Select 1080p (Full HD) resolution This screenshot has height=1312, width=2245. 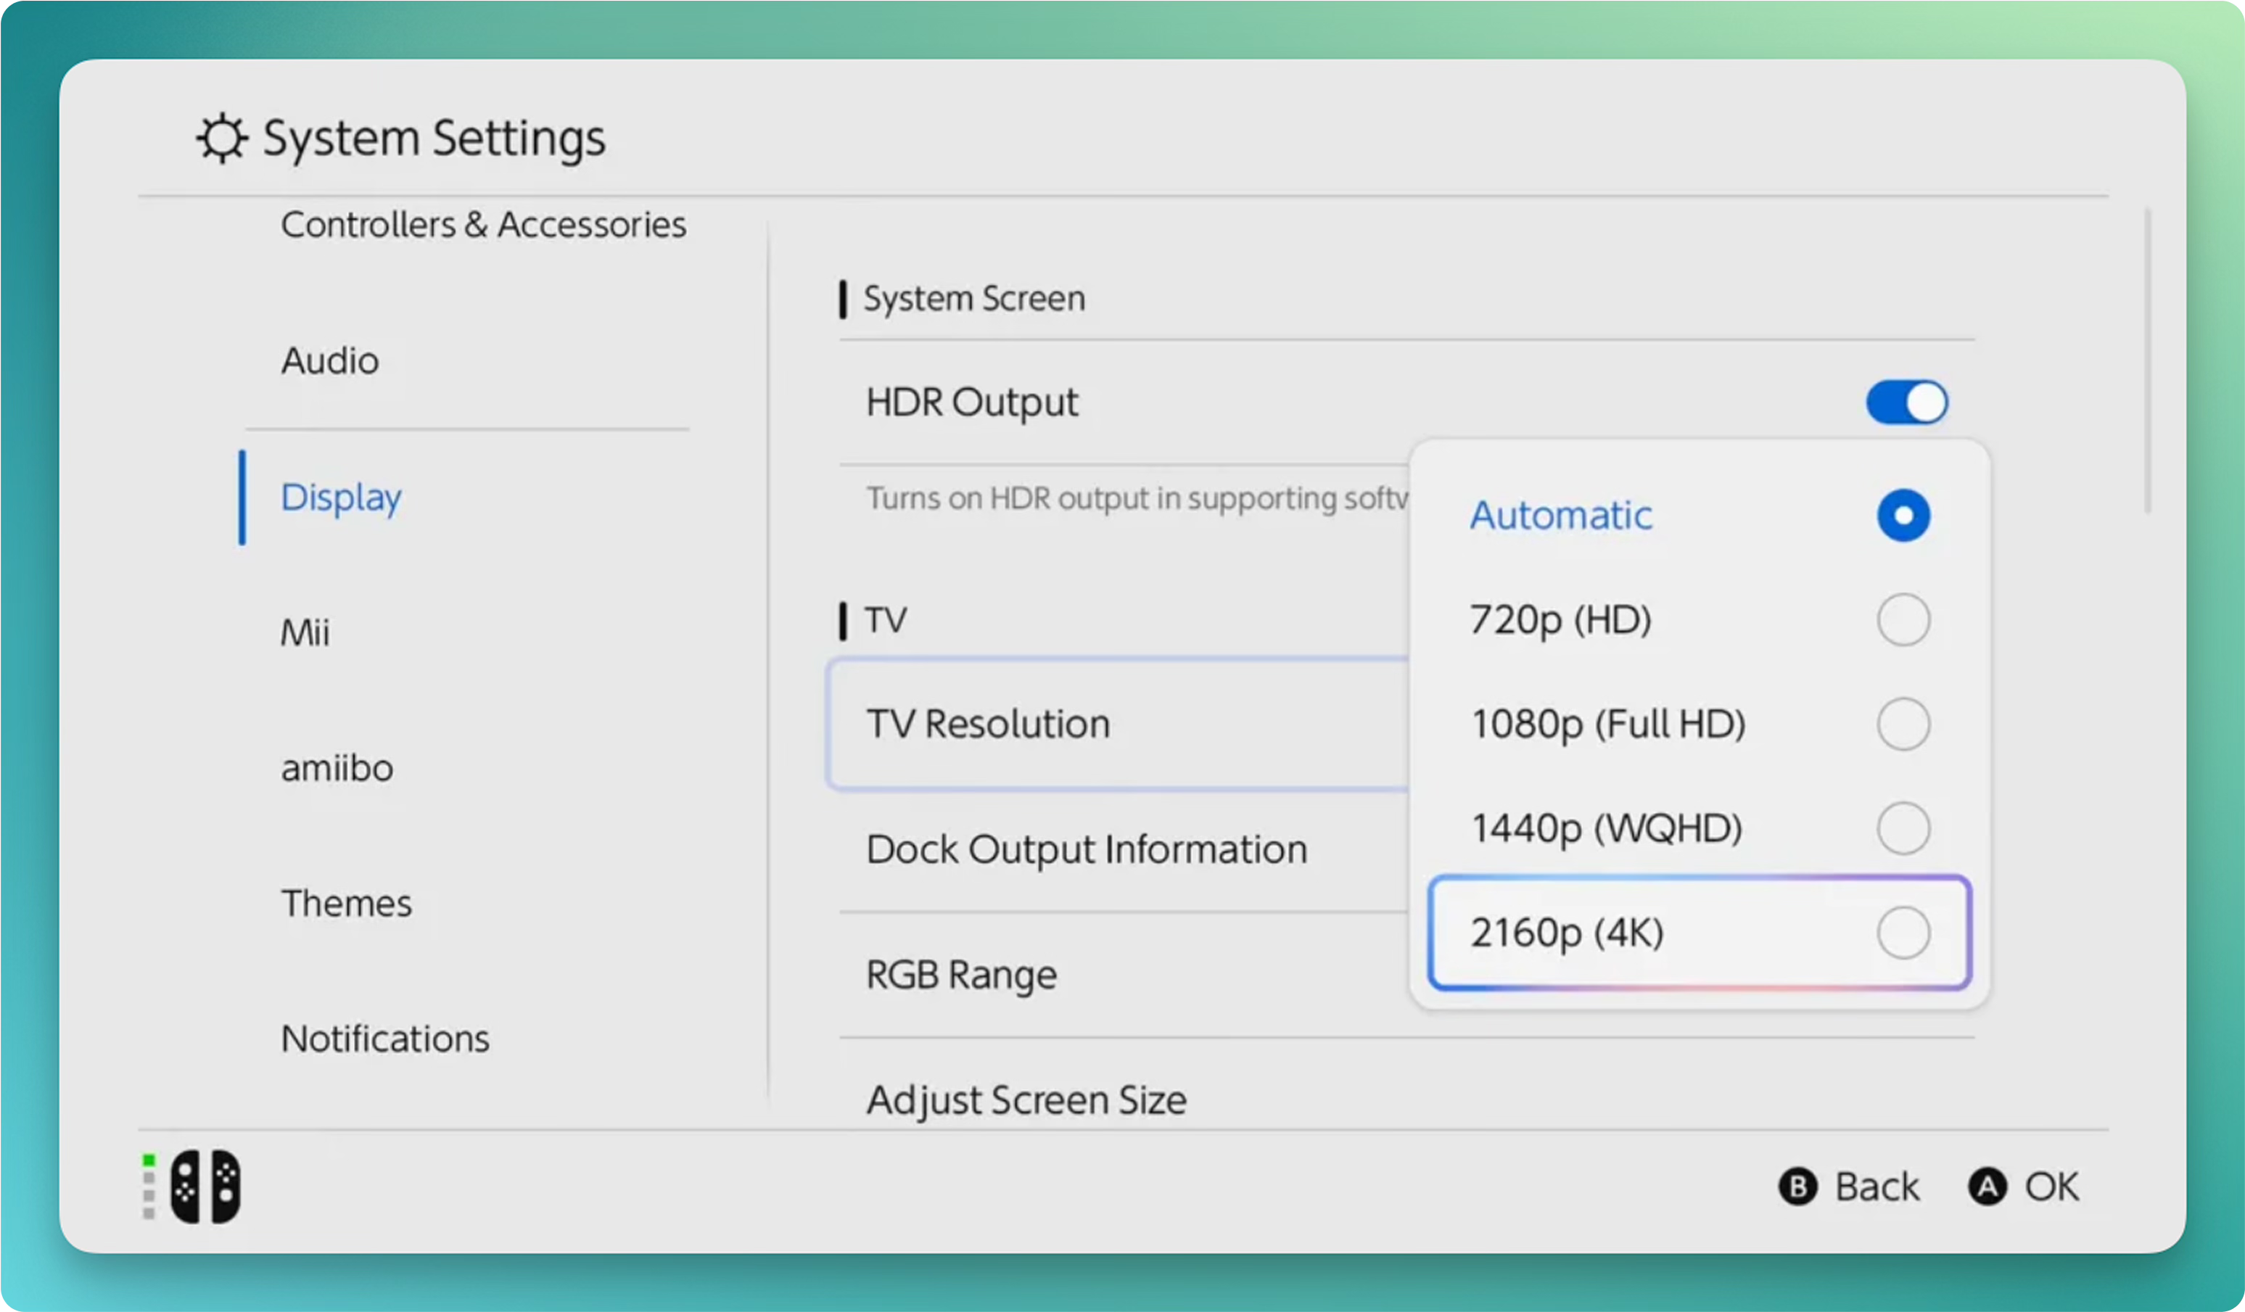click(1903, 724)
